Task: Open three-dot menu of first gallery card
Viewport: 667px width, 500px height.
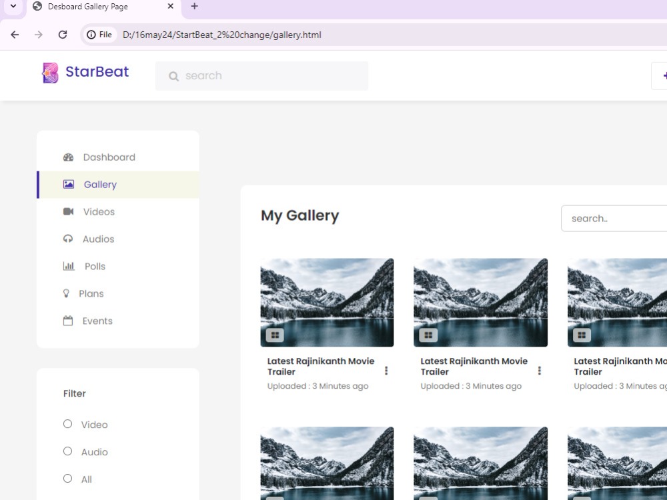Action: 386,371
